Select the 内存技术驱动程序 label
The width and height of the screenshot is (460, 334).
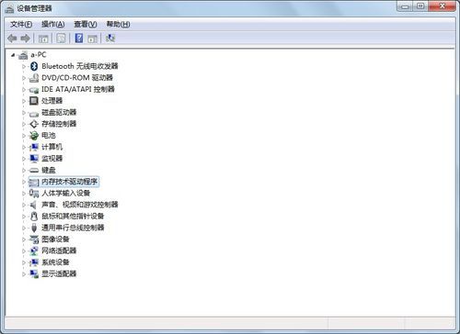(70, 182)
